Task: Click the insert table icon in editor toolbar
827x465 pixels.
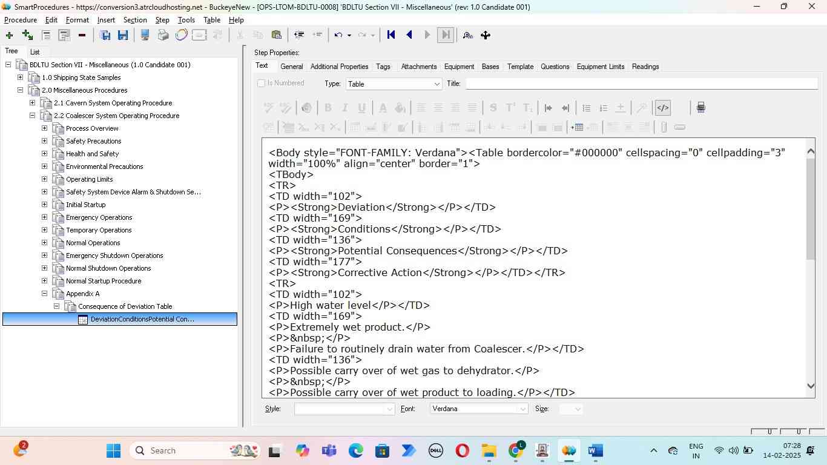Action: click(577, 127)
